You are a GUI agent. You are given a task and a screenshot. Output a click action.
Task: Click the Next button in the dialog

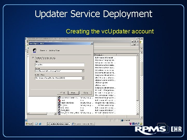74,93
